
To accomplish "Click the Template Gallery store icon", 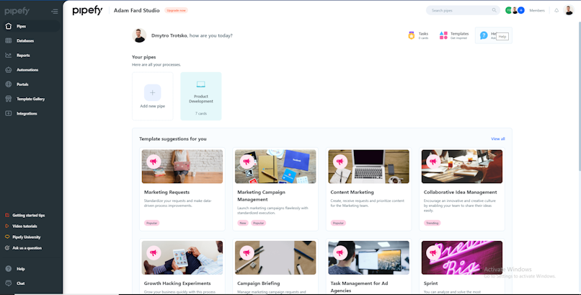I will [9, 99].
